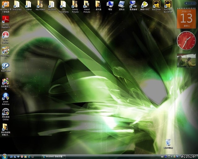Open the My Music folder

click(x=52, y=4)
